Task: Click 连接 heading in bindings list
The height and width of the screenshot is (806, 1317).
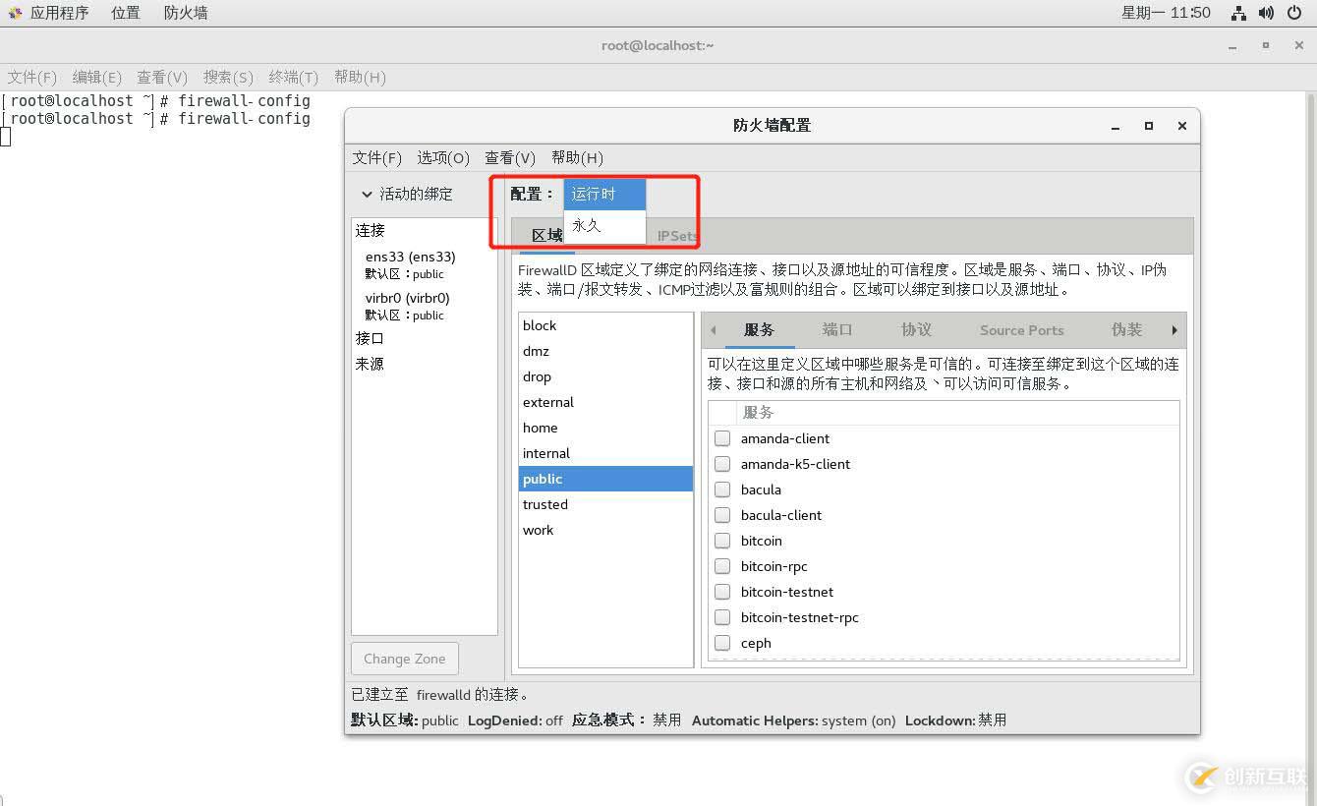Action: (x=370, y=230)
